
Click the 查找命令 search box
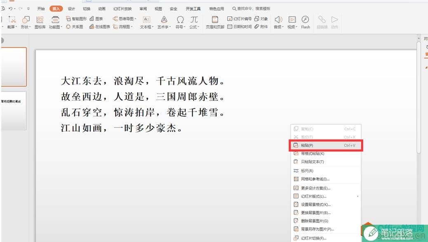(252, 9)
